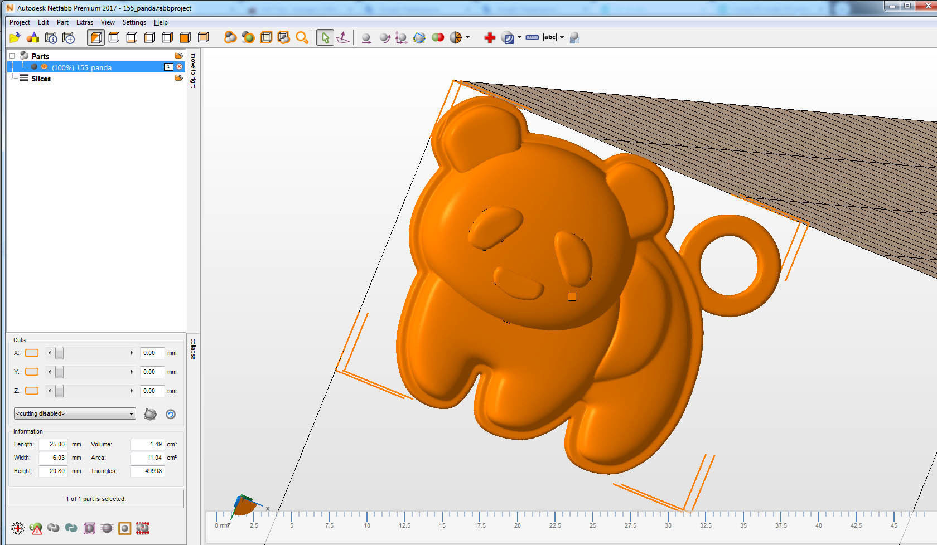The width and height of the screenshot is (937, 545).
Task: Open the dropdown arrow beside the measure icon
Action: pos(519,37)
